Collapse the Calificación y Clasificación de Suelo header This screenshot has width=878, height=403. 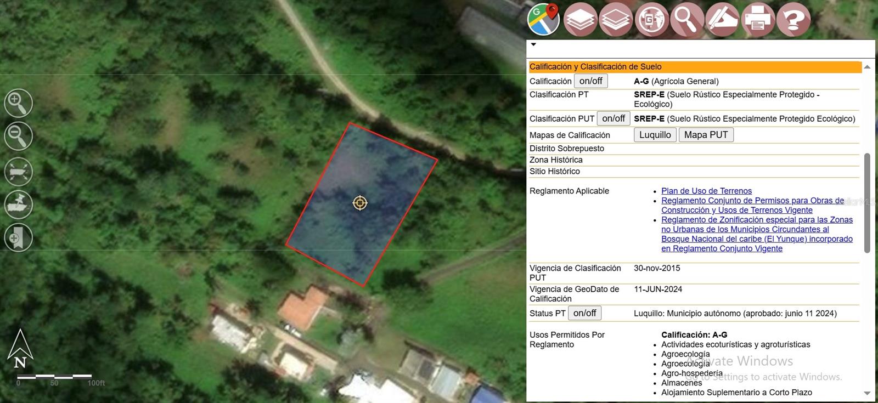tap(694, 67)
